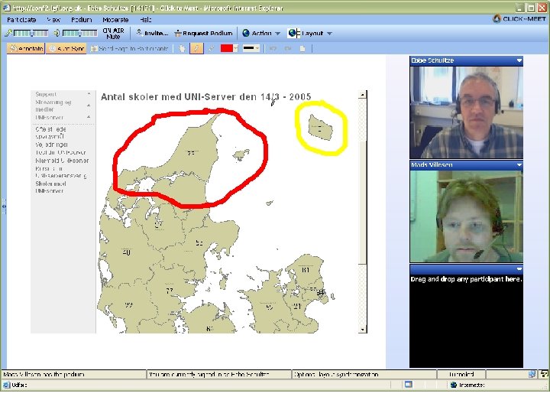Click the red annotation color swatch

226,48
